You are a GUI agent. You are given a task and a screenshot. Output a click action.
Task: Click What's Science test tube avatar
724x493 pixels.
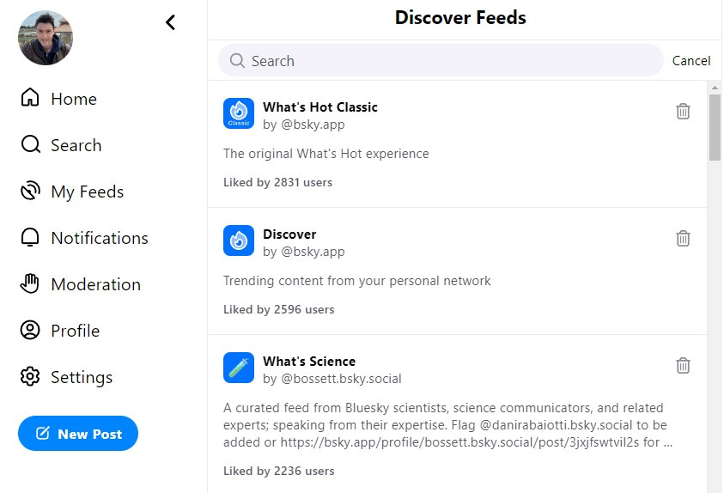(239, 368)
